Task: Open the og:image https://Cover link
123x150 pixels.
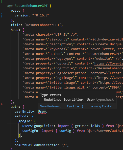Action: [x=111, y=78]
